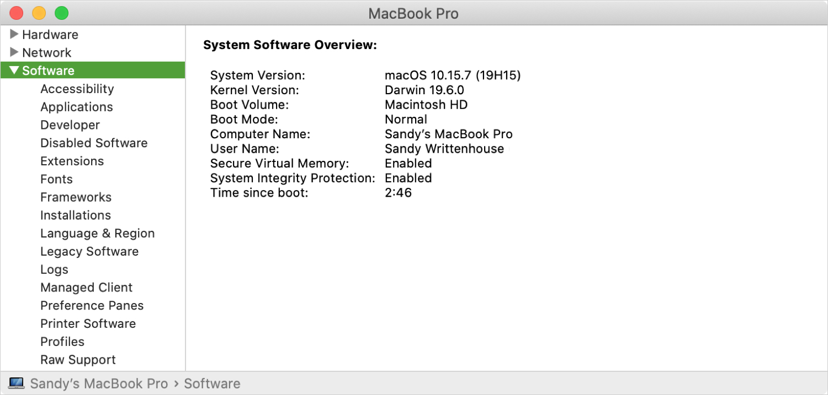Click the green zoom window button
The height and width of the screenshot is (395, 828).
click(x=61, y=13)
